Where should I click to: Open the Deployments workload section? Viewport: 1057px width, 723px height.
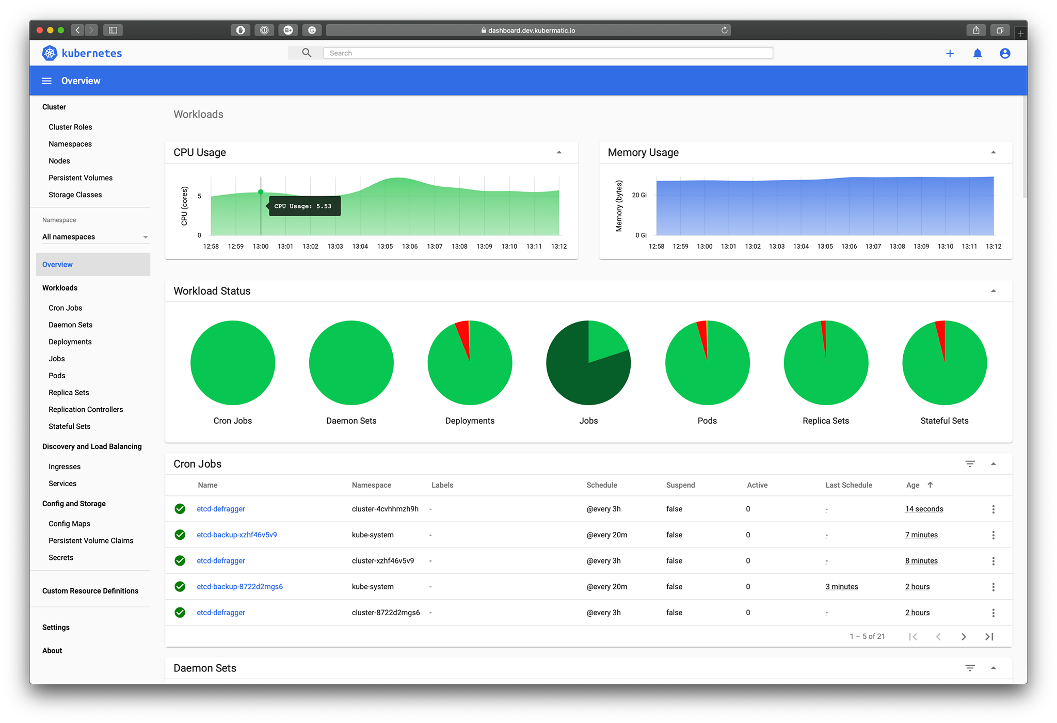point(71,342)
